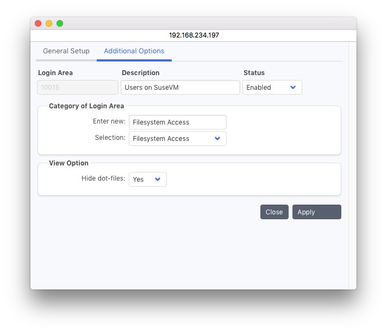Click the Hide dot-files label
Image resolution: width=387 pixels, height=333 pixels.
pos(103,178)
